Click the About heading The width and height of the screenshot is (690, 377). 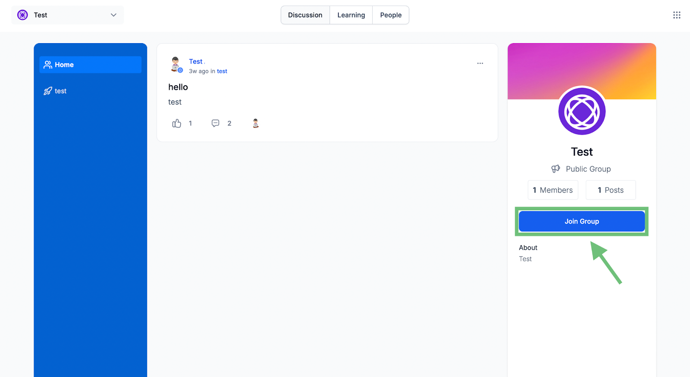click(528, 248)
